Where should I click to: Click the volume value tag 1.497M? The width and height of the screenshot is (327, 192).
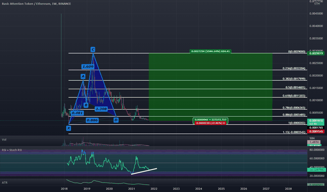point(314,142)
